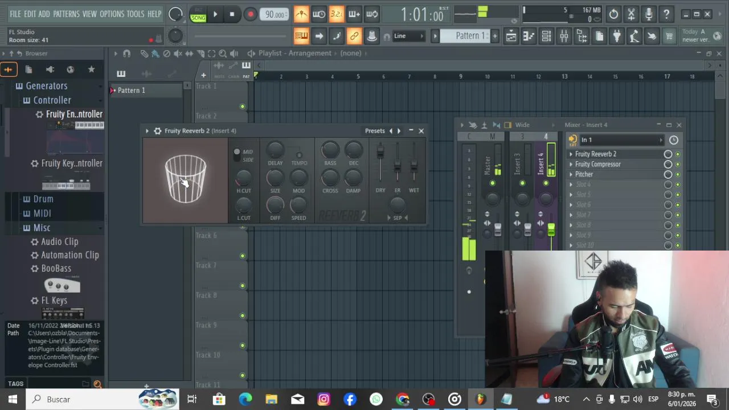Viewport: 729px width, 410px height.
Task: Click the undo history circular arrow icon
Action: point(613,14)
